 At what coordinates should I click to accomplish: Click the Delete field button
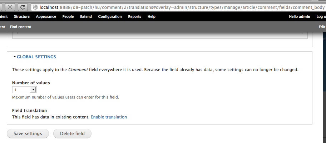72,133
